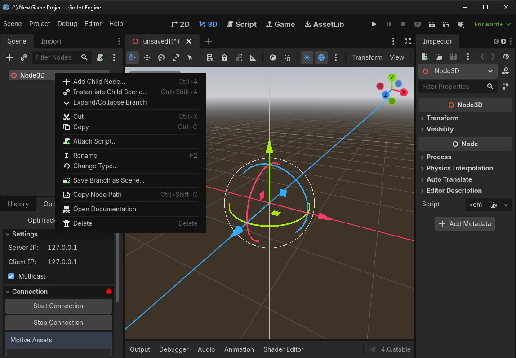The image size is (516, 358).
Task: Toggle the preview environment in the viewport
Action: click(x=321, y=57)
